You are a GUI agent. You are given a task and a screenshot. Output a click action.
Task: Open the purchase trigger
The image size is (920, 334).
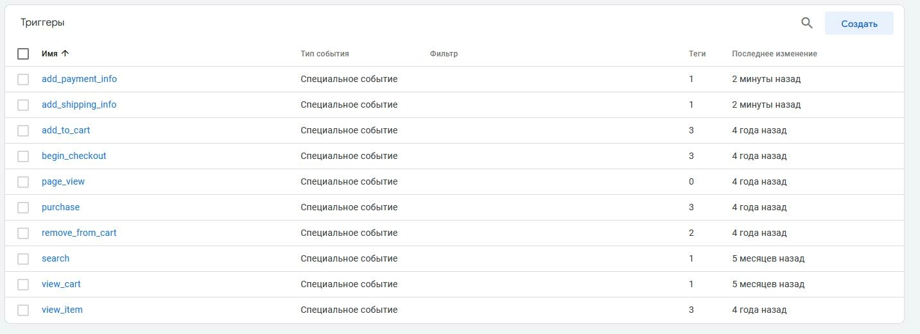[60, 207]
